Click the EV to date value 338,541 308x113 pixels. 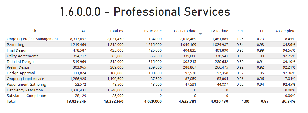(x=221, y=56)
